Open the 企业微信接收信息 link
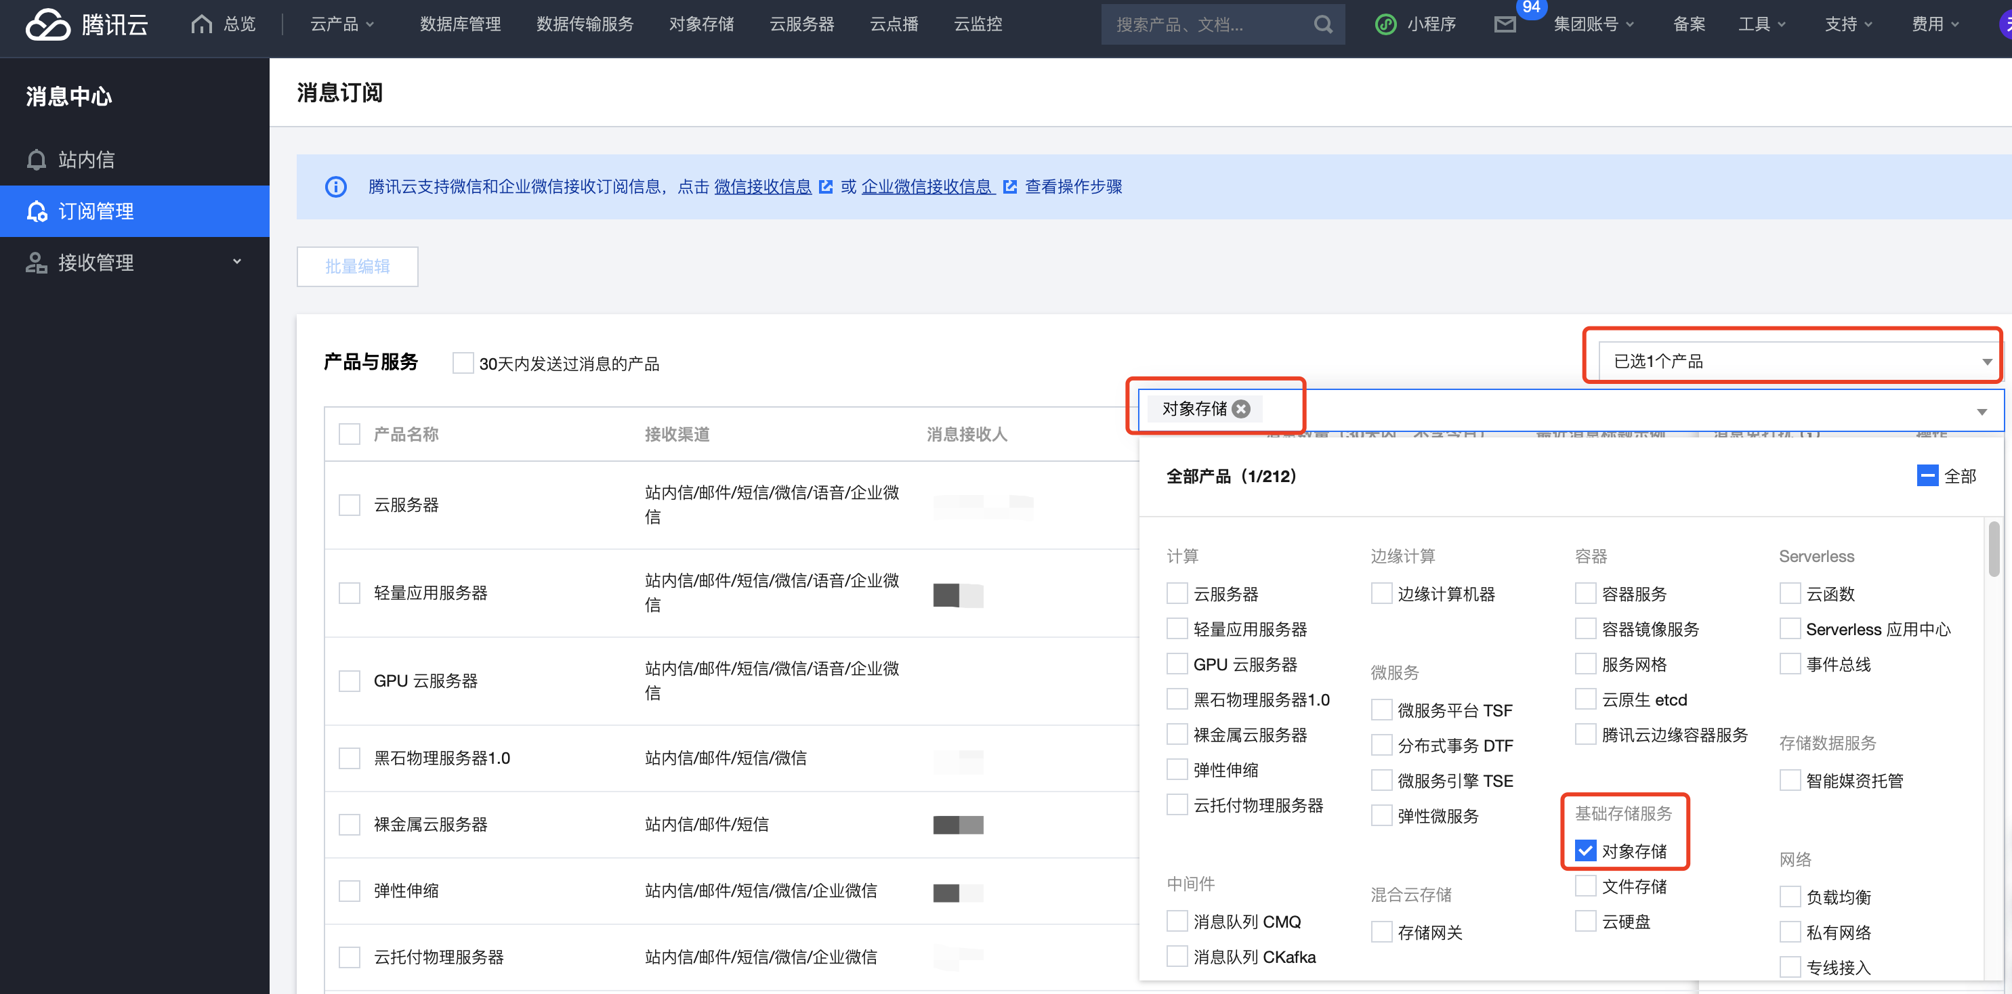2012x994 pixels. [x=927, y=187]
